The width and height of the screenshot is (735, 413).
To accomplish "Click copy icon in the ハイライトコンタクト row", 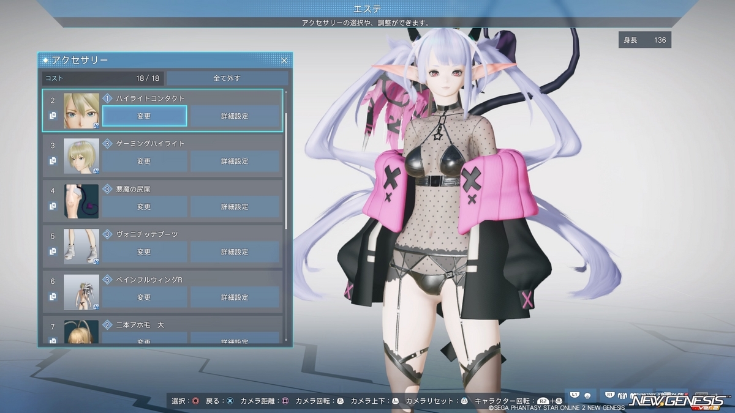I will (x=53, y=116).
